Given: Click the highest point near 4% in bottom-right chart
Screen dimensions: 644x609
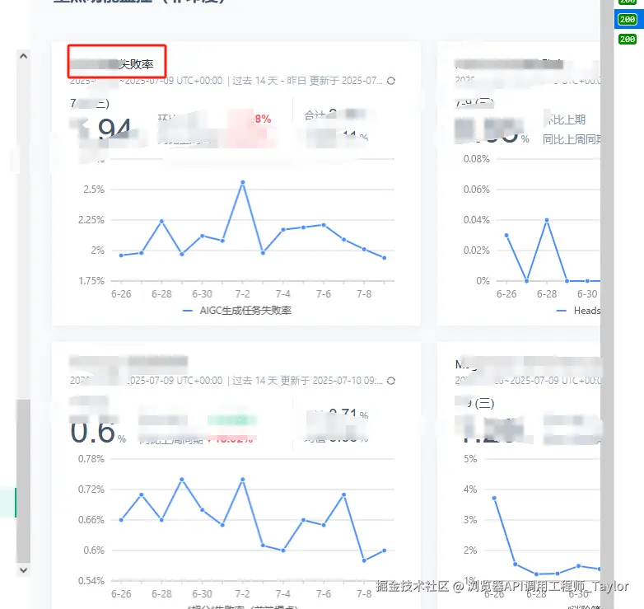Looking at the screenshot, I should click(x=494, y=498).
